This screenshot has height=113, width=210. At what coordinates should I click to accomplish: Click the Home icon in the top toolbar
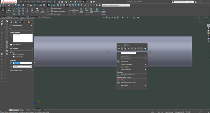59,2
